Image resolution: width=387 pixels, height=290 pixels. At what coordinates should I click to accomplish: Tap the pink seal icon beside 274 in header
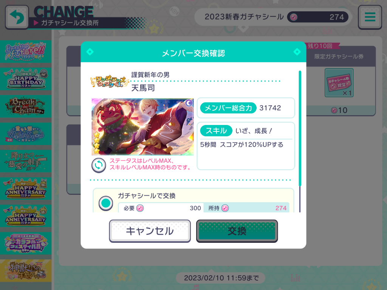tap(293, 17)
